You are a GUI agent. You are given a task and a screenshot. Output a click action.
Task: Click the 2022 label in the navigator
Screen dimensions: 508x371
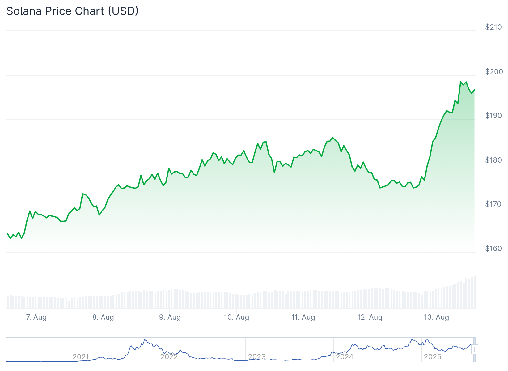tap(169, 357)
